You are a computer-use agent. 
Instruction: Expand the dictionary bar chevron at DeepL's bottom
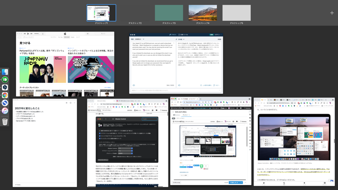(219, 90)
